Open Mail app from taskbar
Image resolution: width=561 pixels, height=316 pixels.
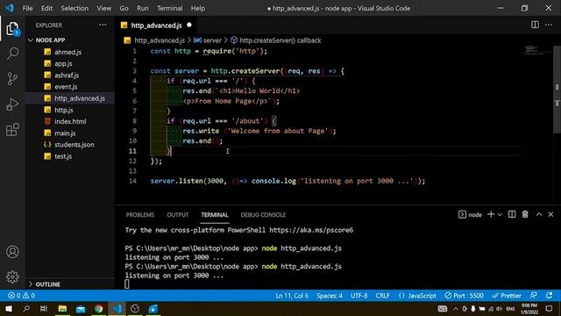[81, 308]
